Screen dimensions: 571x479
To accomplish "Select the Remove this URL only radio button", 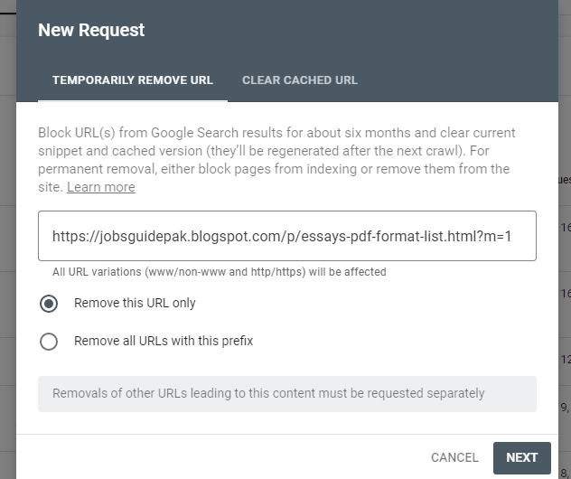I will click(49, 304).
